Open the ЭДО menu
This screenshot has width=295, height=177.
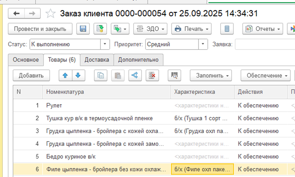pos(150,29)
